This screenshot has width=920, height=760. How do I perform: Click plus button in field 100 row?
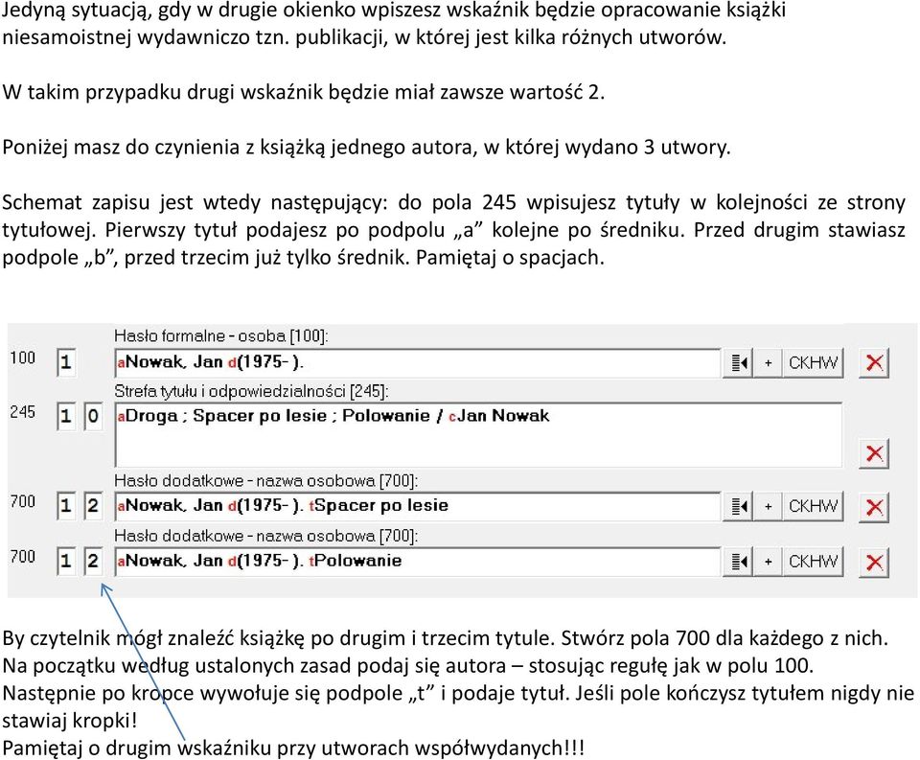[x=768, y=362]
